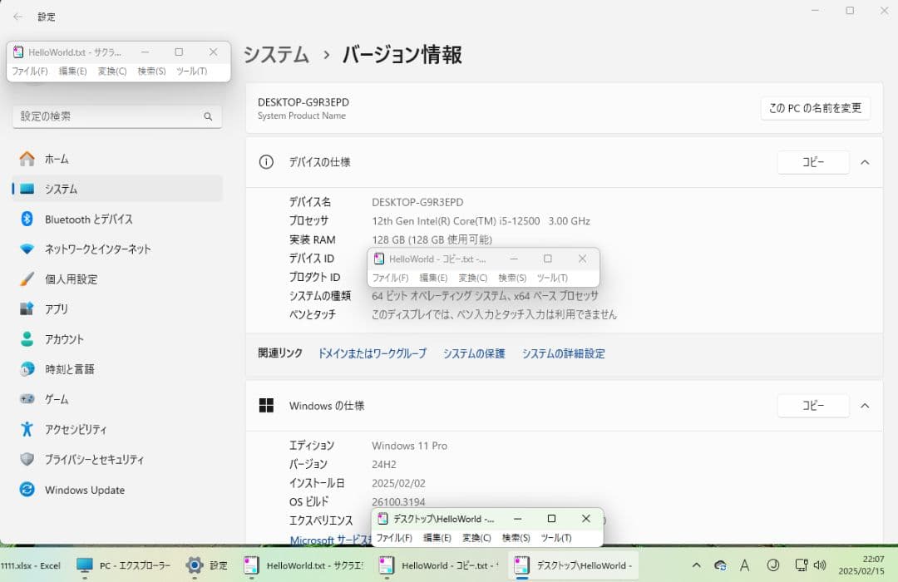This screenshot has width=898, height=582.
Task: Open アクセシビリティ settings from sidebar
Action: [75, 429]
